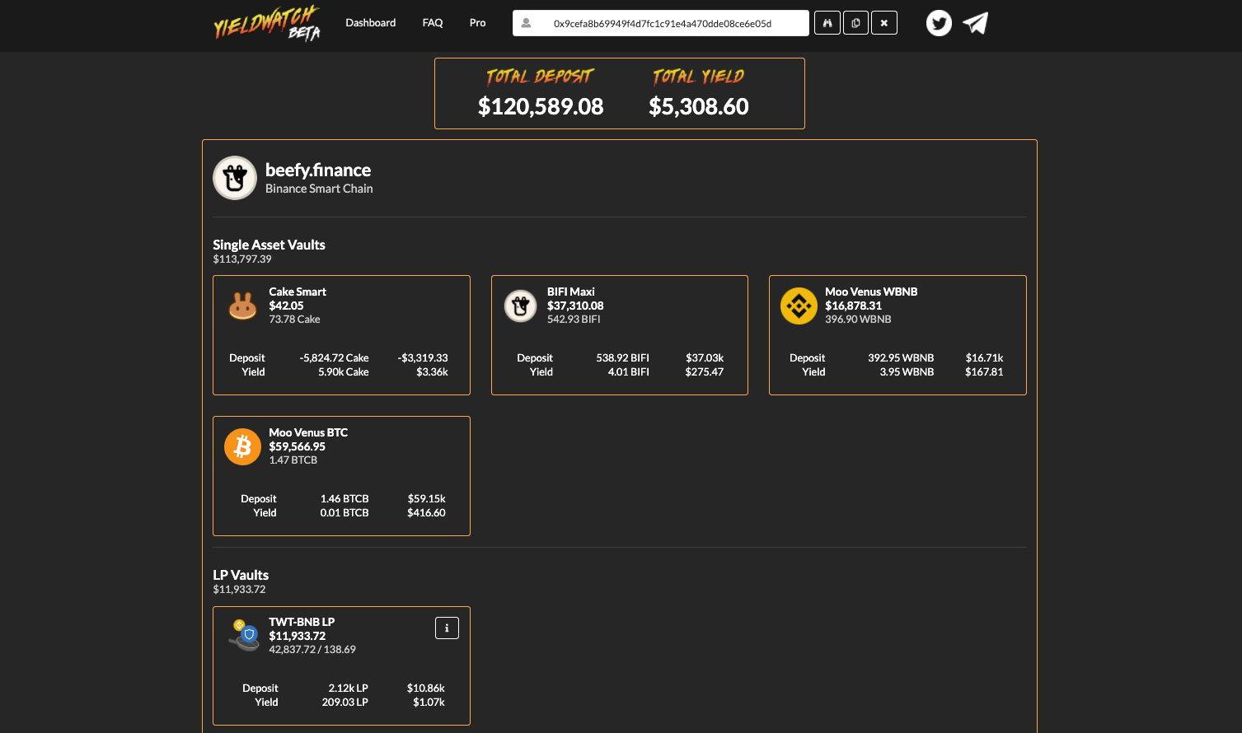
Task: Click the Total Deposit value $120,589.08
Action: (541, 106)
